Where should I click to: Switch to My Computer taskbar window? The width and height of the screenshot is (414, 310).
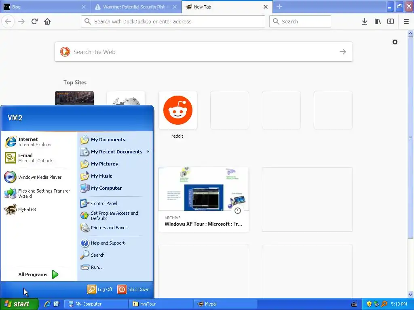coord(96,304)
